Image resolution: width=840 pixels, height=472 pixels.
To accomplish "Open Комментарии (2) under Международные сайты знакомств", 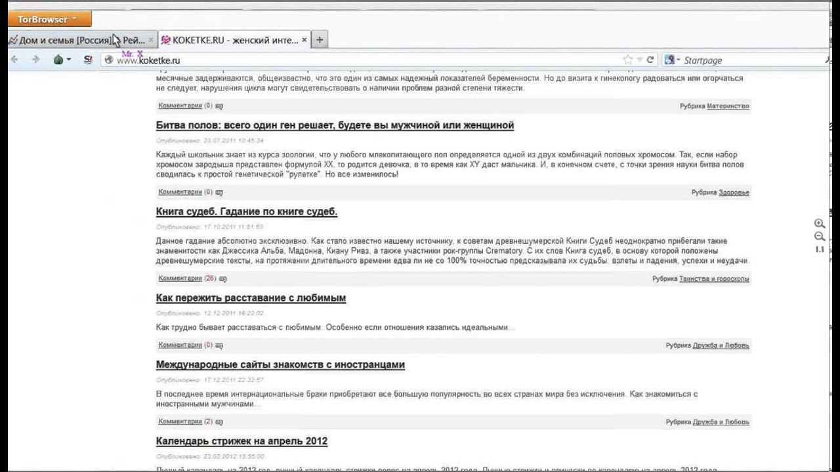I will pos(186,422).
